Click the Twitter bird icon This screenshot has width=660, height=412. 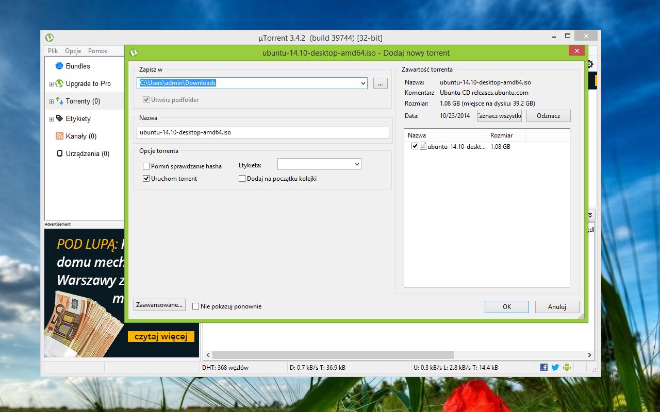(x=555, y=367)
